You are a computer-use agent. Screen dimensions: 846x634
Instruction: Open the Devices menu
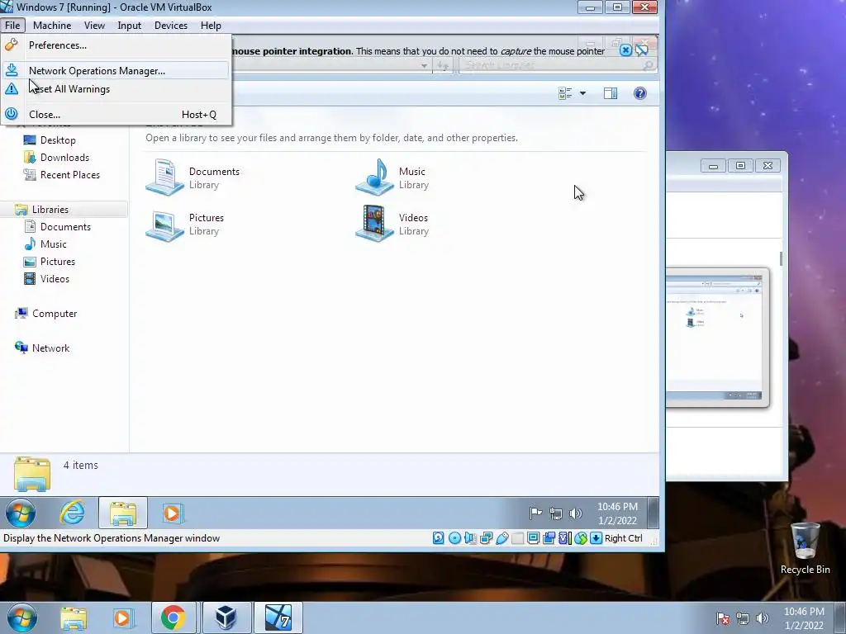click(171, 26)
